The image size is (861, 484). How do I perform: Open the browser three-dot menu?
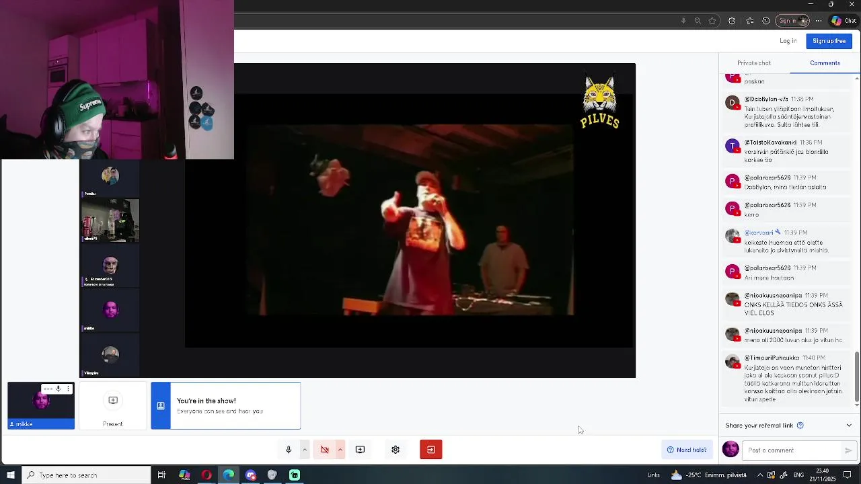(819, 21)
